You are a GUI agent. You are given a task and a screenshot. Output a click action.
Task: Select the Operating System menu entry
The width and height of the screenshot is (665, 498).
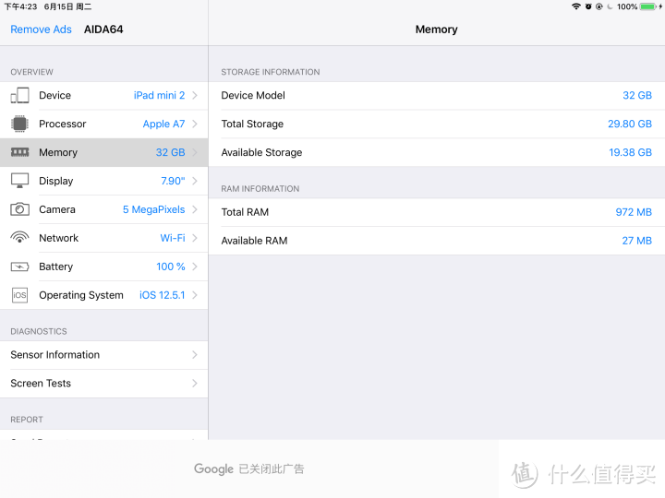[x=103, y=295]
